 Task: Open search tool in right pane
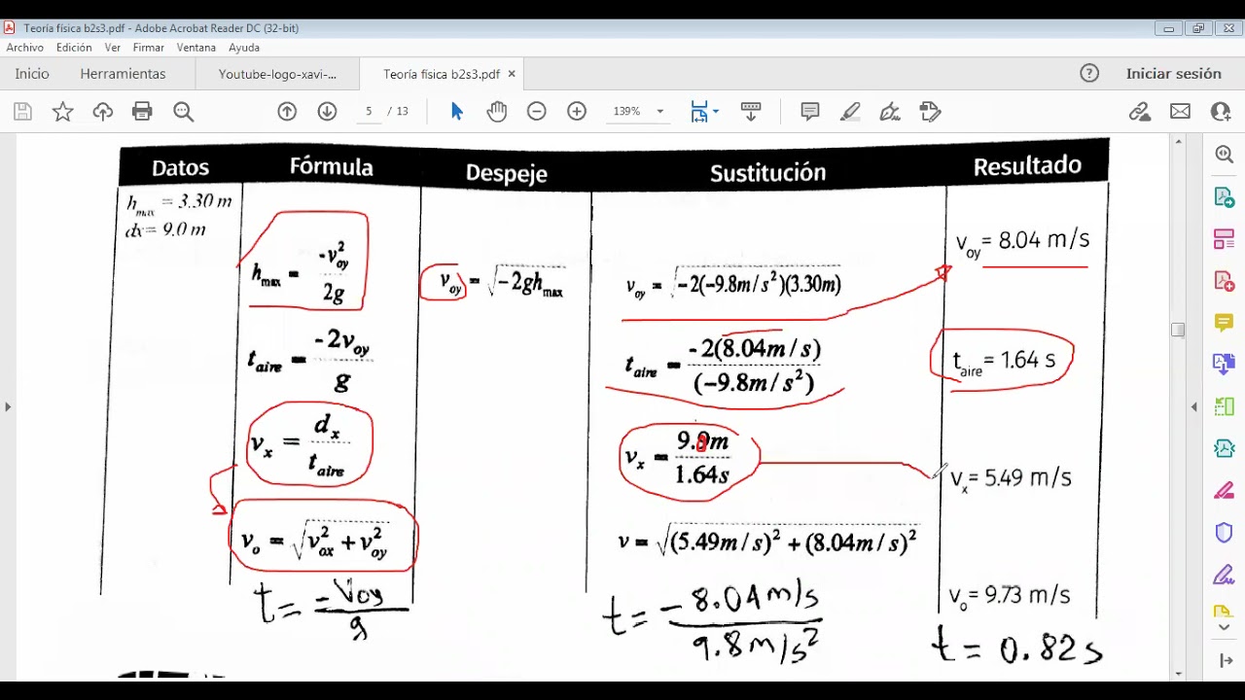[1224, 155]
